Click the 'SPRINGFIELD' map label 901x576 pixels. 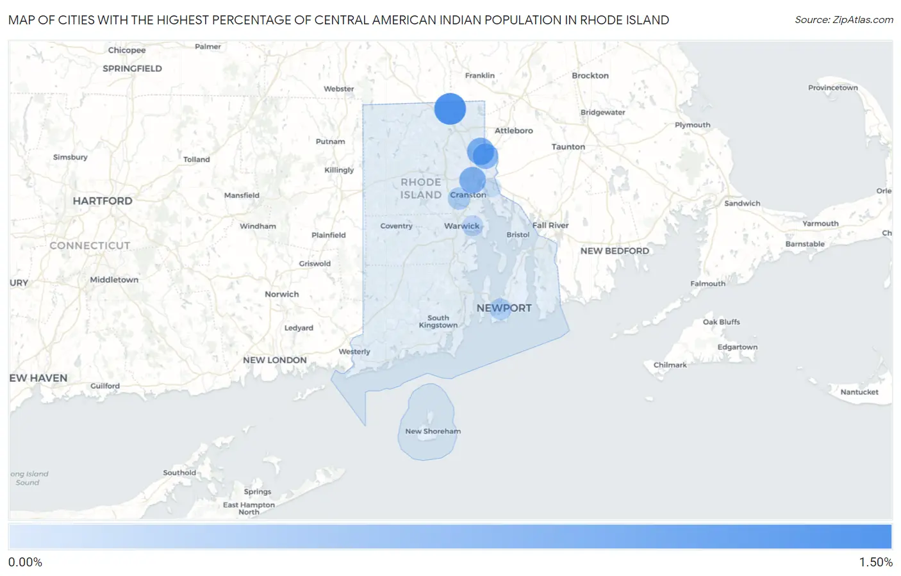(x=132, y=69)
